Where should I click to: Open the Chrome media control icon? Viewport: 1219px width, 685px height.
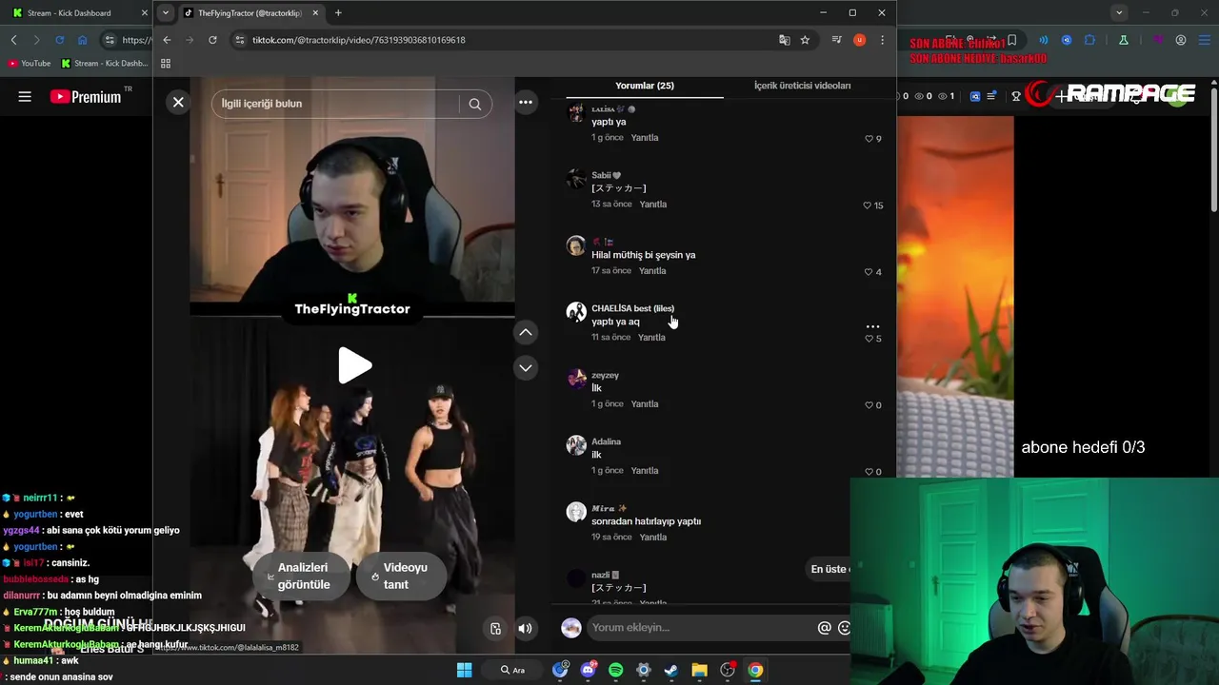tap(836, 40)
